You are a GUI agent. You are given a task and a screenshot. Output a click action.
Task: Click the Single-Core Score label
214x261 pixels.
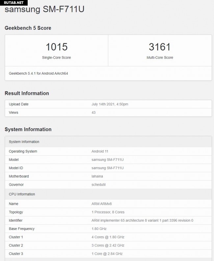click(56, 57)
